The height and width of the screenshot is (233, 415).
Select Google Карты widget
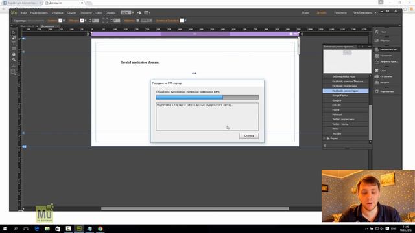pyautogui.click(x=346, y=95)
